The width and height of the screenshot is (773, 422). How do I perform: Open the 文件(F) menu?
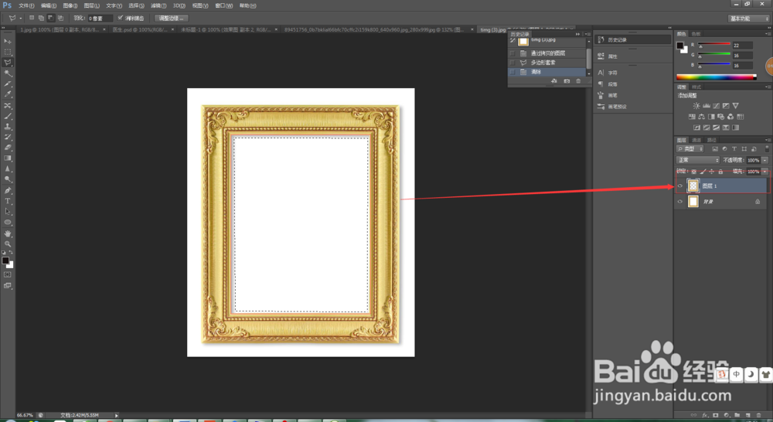26,5
